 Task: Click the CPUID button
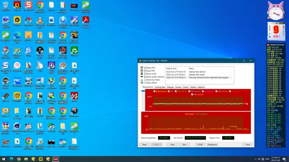click(200, 144)
